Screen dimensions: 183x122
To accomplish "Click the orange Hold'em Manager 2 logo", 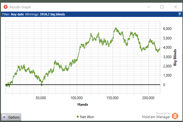I will coord(175,116).
